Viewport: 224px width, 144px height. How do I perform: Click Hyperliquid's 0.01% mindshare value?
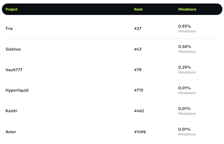pyautogui.click(x=184, y=88)
